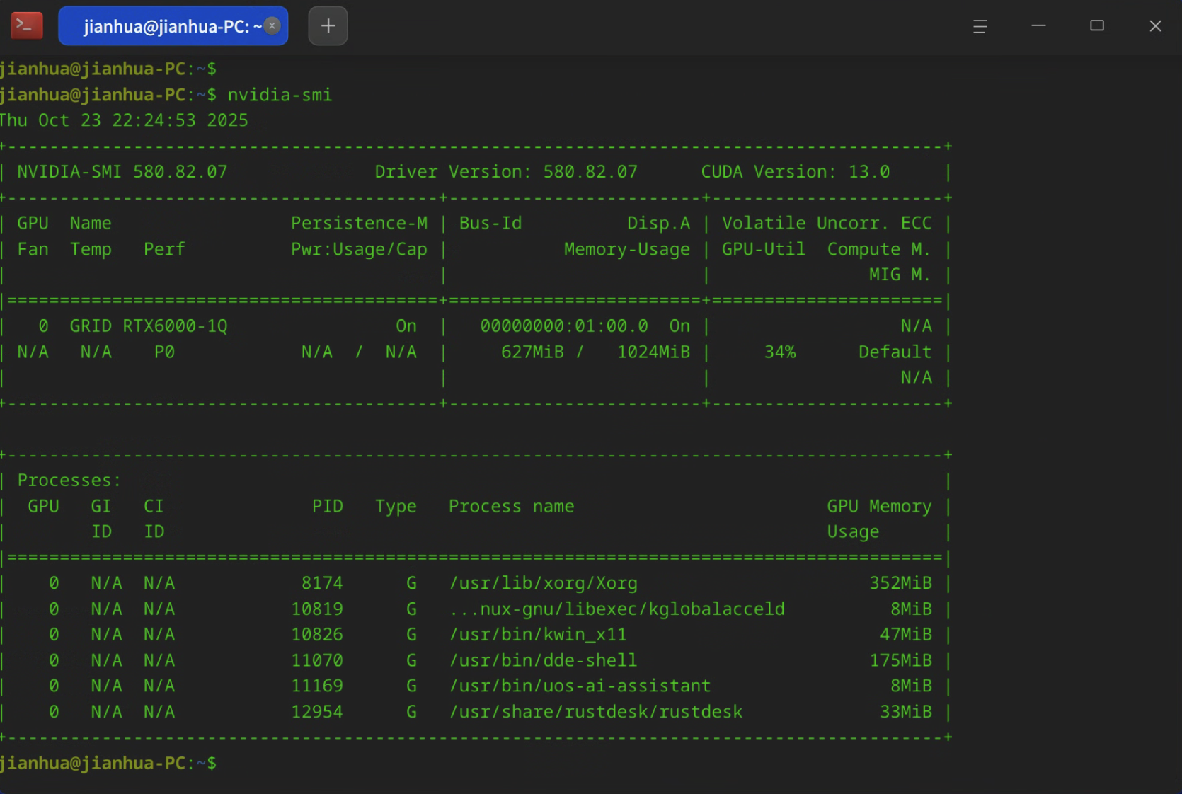Click the 627MiB memory usage value

click(532, 352)
